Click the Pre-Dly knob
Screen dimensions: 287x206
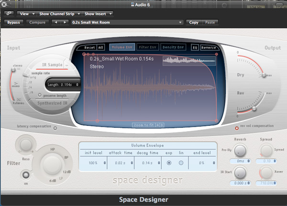point(240,151)
